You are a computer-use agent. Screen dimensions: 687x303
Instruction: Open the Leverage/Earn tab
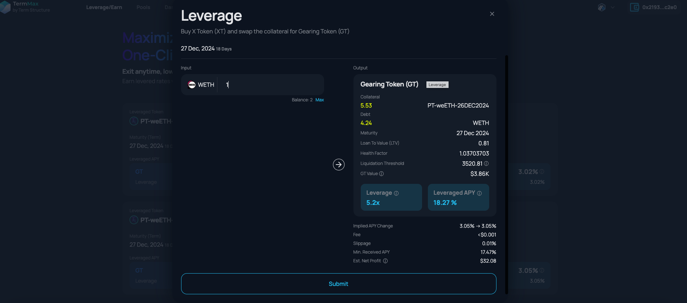point(104,7)
